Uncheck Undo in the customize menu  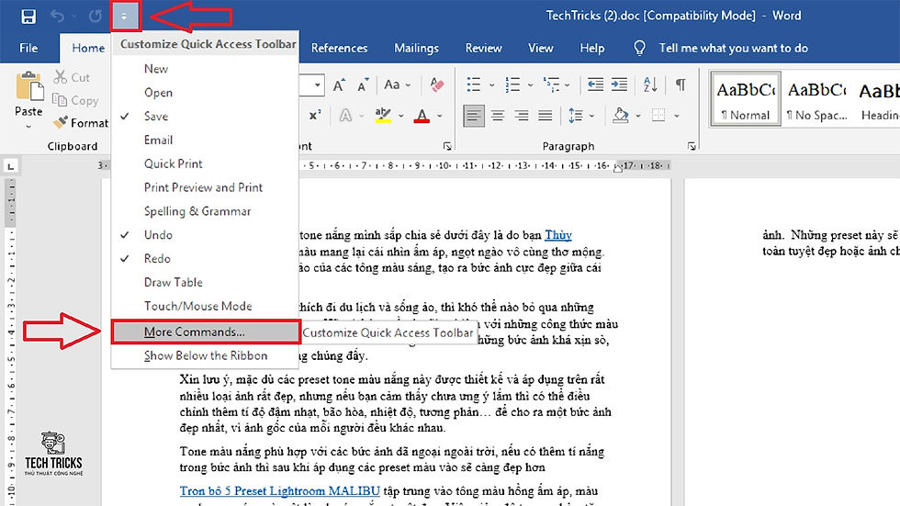pos(205,235)
